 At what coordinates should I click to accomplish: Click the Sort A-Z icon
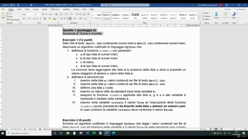coord(84,14)
